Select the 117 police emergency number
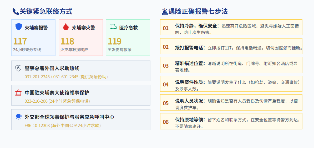Image resolution: width=314 pixels, height=148 pixels. [x=20, y=41]
